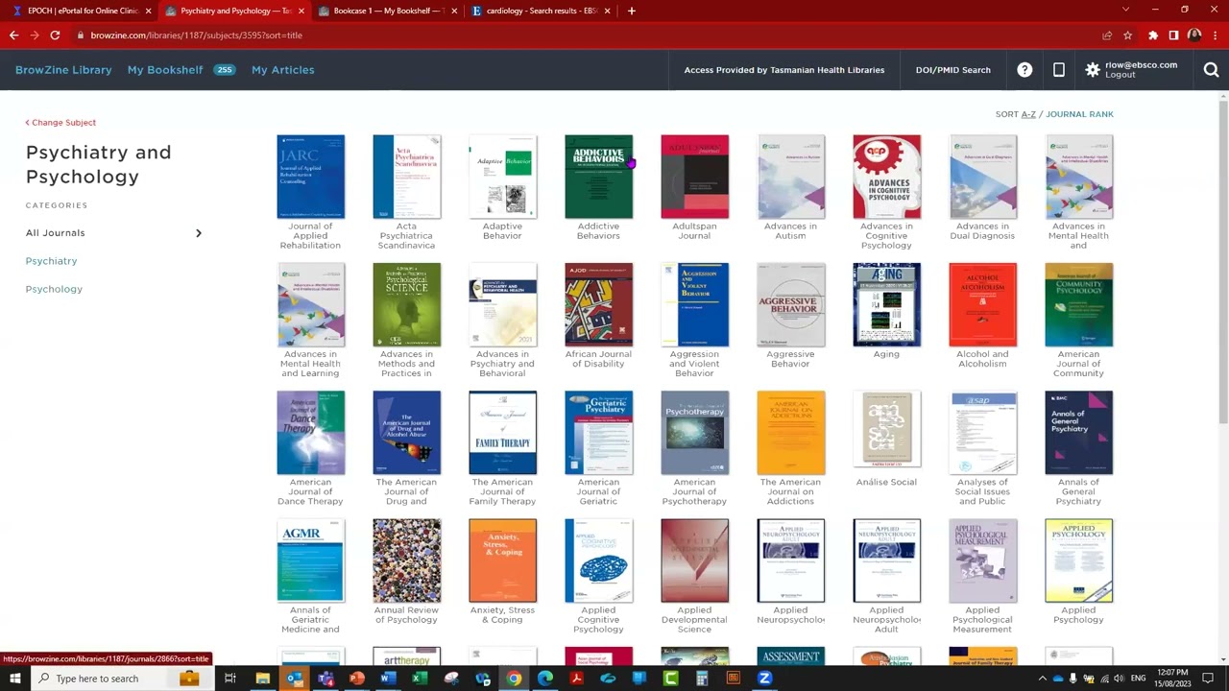
Task: Open My Articles in the header
Action: tap(283, 70)
